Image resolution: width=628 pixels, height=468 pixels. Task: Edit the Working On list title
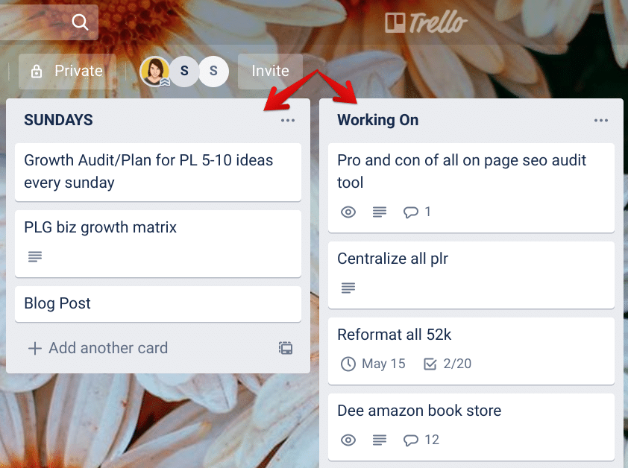[377, 120]
